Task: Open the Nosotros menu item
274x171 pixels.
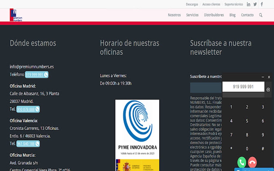Action: click(x=174, y=15)
